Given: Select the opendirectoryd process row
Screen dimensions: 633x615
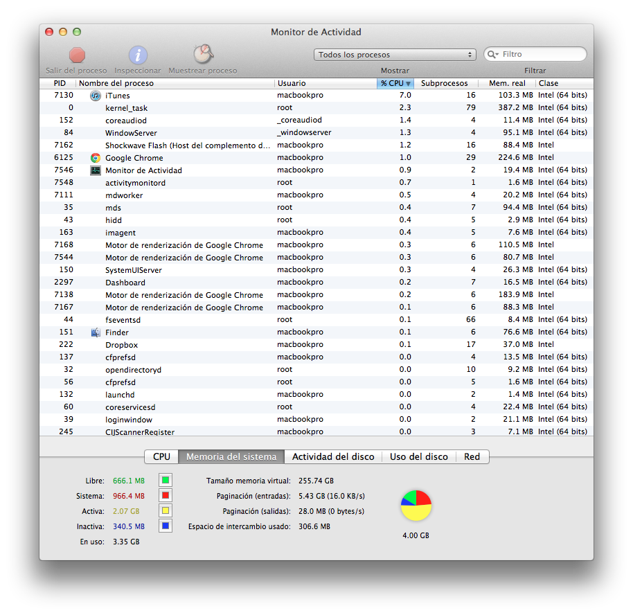Looking at the screenshot, I should coord(316,369).
